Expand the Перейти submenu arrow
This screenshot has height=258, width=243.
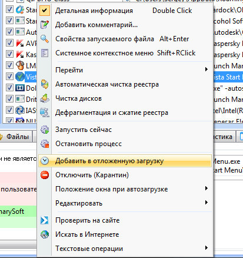coord(206,70)
